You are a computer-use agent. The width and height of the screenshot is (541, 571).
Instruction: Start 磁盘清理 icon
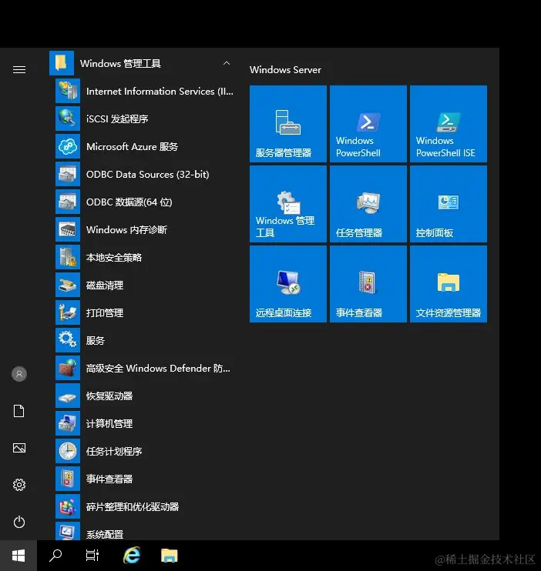pyautogui.click(x=68, y=285)
